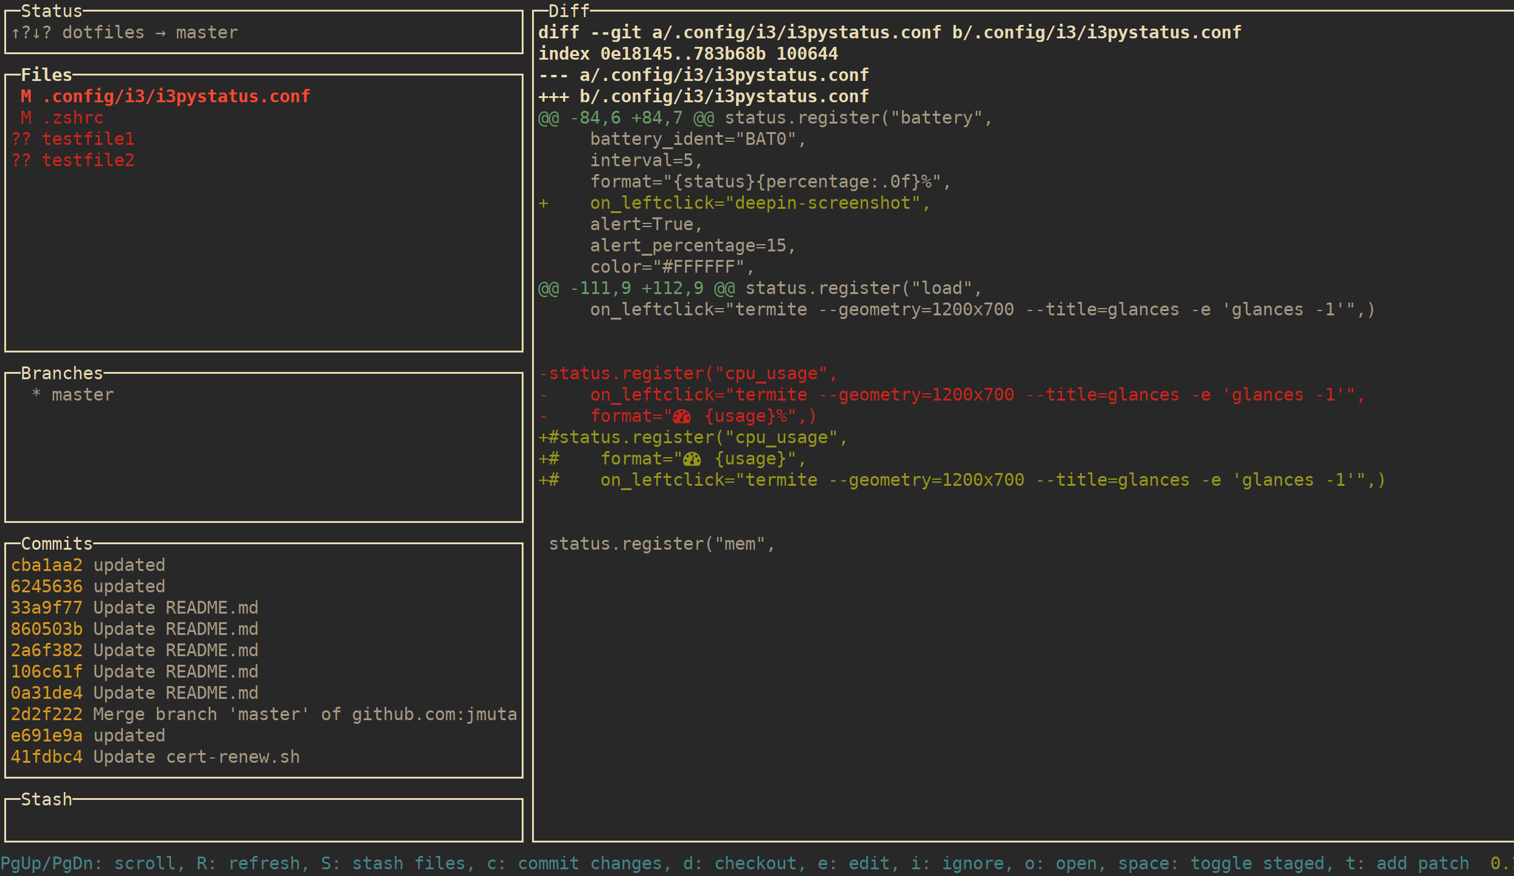Click the emoji in the added cpu_usage format line
Viewport: 1514px width, 876px height.
click(x=692, y=458)
